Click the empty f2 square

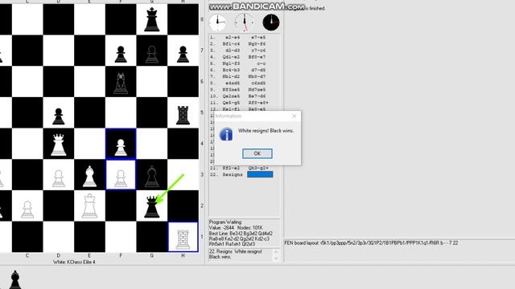[121, 206]
